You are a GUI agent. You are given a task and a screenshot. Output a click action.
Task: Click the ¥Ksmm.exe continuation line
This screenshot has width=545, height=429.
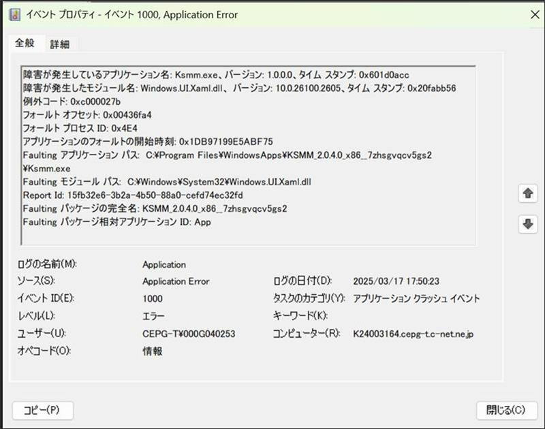click(46, 169)
